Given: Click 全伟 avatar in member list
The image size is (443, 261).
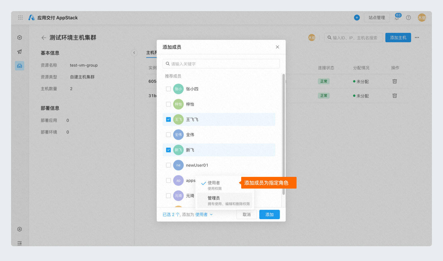Looking at the screenshot, I should [178, 135].
